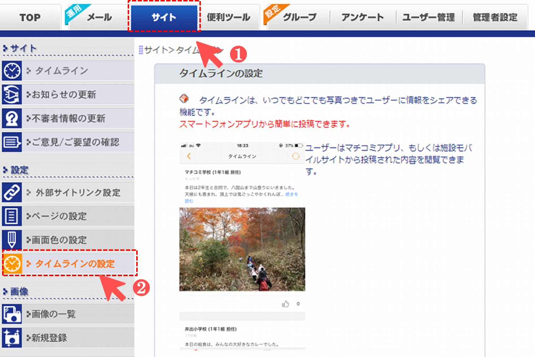This screenshot has width=535, height=357.
Task: Open the TOP tab
Action: 30,17
